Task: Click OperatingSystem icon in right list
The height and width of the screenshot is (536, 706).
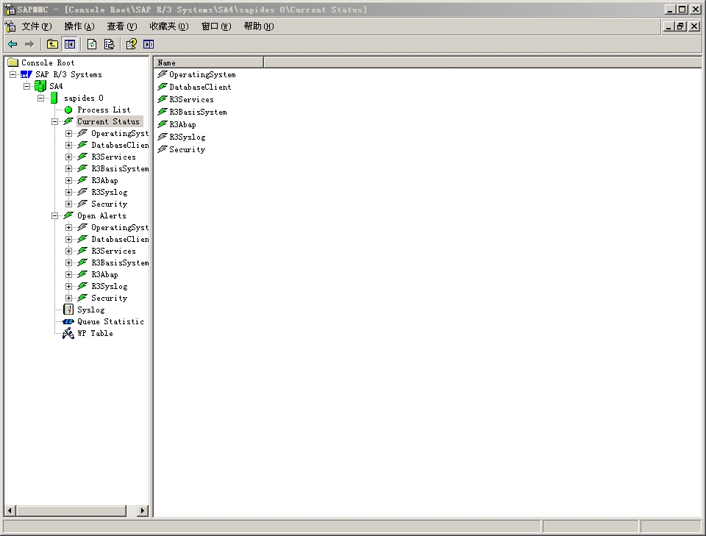Action: [162, 74]
